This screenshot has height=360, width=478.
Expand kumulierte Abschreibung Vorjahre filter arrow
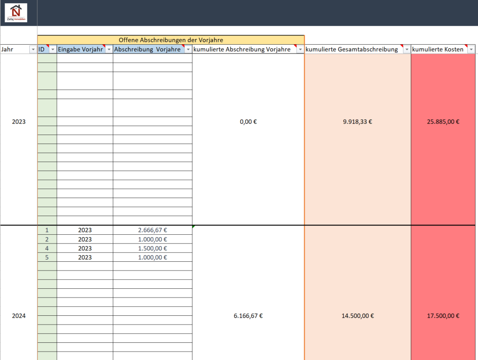click(x=300, y=49)
